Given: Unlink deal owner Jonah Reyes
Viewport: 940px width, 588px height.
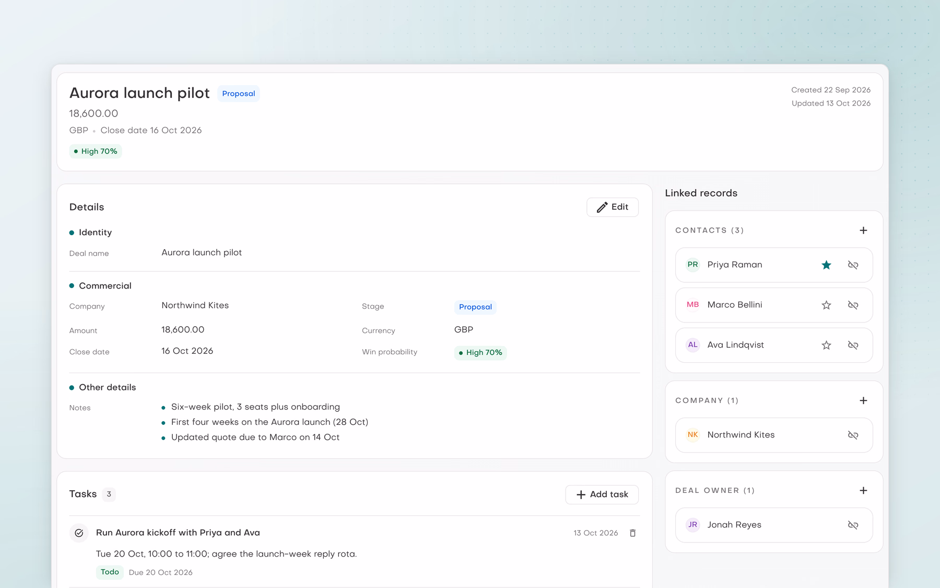Looking at the screenshot, I should [853, 525].
